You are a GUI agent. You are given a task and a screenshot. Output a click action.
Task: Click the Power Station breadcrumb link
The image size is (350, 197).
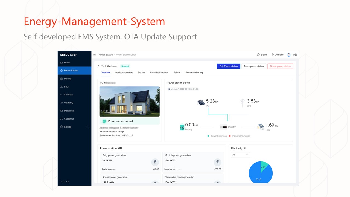106,55
